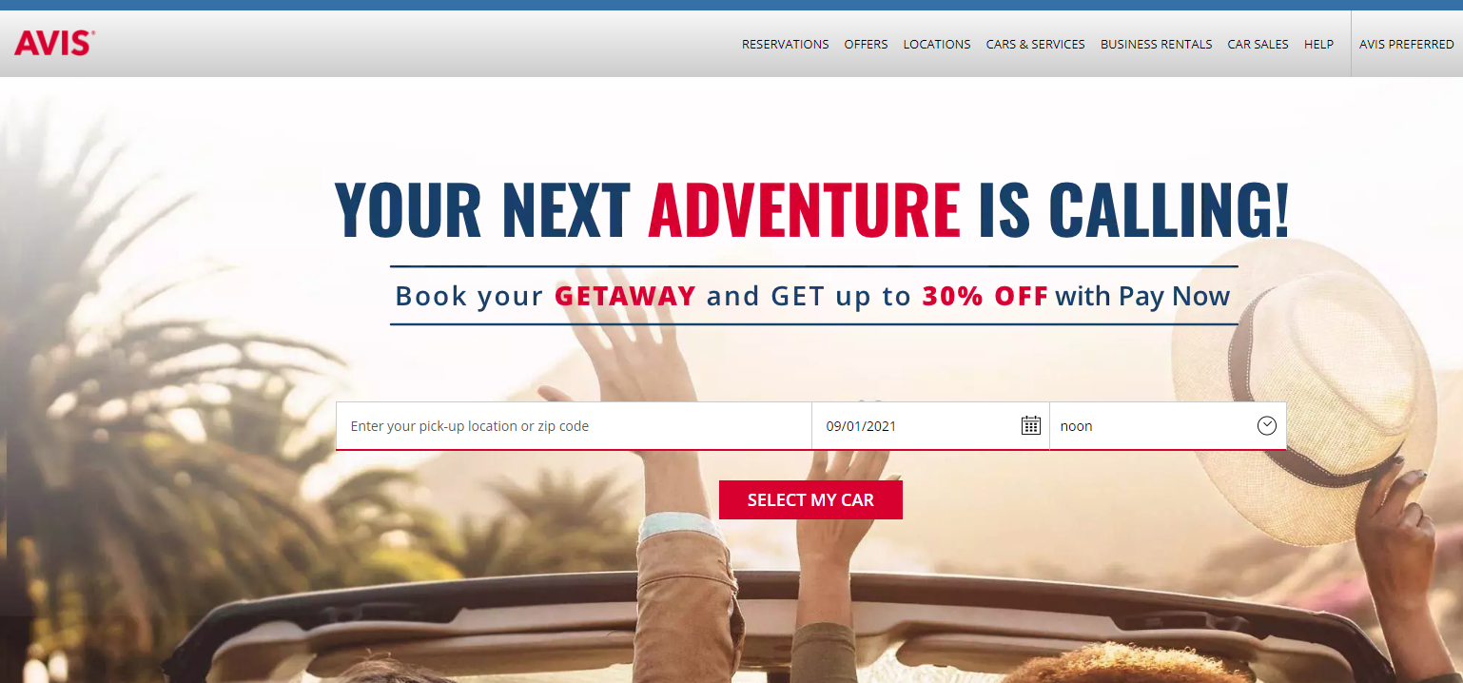The image size is (1463, 683).
Task: Open the calendar date picker icon
Action: pyautogui.click(x=1030, y=425)
